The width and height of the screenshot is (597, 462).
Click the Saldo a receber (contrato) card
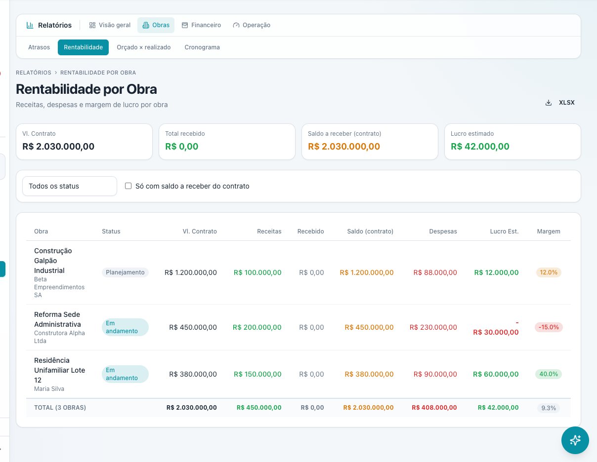click(x=370, y=142)
